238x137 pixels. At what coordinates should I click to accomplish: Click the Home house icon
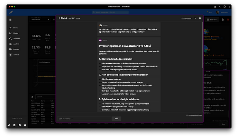pyautogui.click(x=10, y=28)
